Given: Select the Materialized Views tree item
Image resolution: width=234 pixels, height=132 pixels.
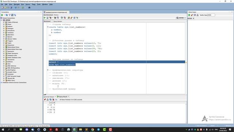Looking at the screenshot, I should coord(13,47).
